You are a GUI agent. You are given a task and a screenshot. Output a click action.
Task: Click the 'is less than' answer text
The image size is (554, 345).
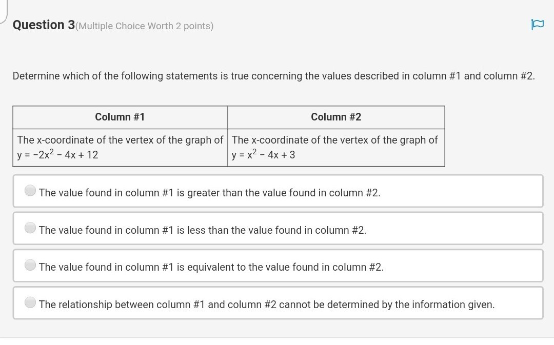pyautogui.click(x=202, y=230)
